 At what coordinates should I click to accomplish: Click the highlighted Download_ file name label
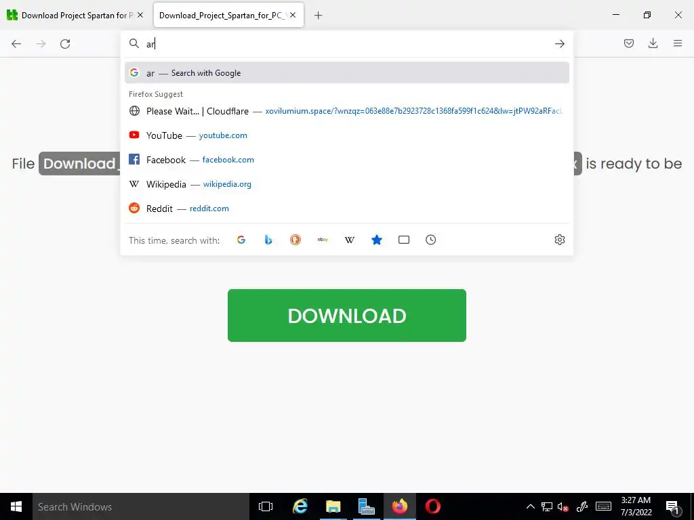point(80,164)
